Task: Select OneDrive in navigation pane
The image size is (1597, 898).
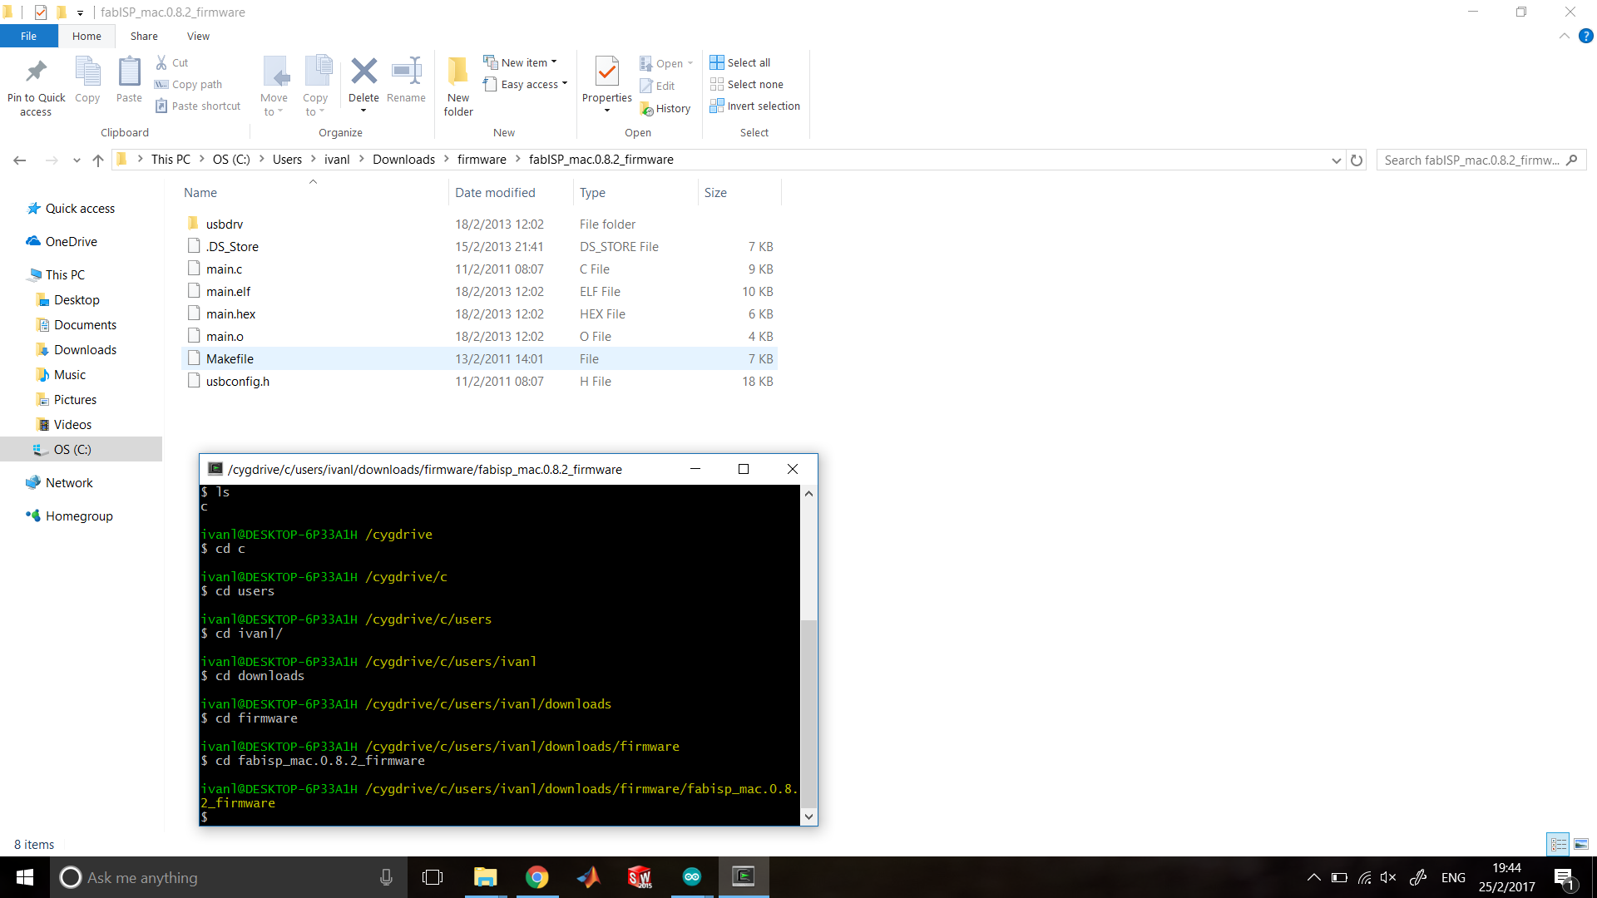Action: click(x=71, y=241)
